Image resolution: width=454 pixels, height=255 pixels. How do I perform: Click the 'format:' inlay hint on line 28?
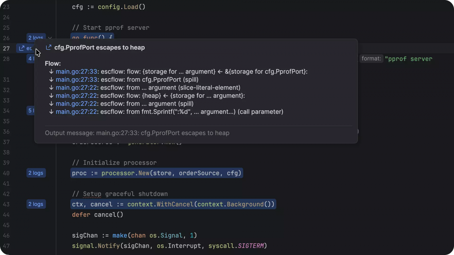coord(371,59)
